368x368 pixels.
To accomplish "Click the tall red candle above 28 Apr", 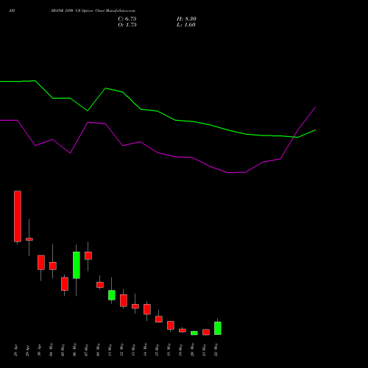I will click(18, 216).
